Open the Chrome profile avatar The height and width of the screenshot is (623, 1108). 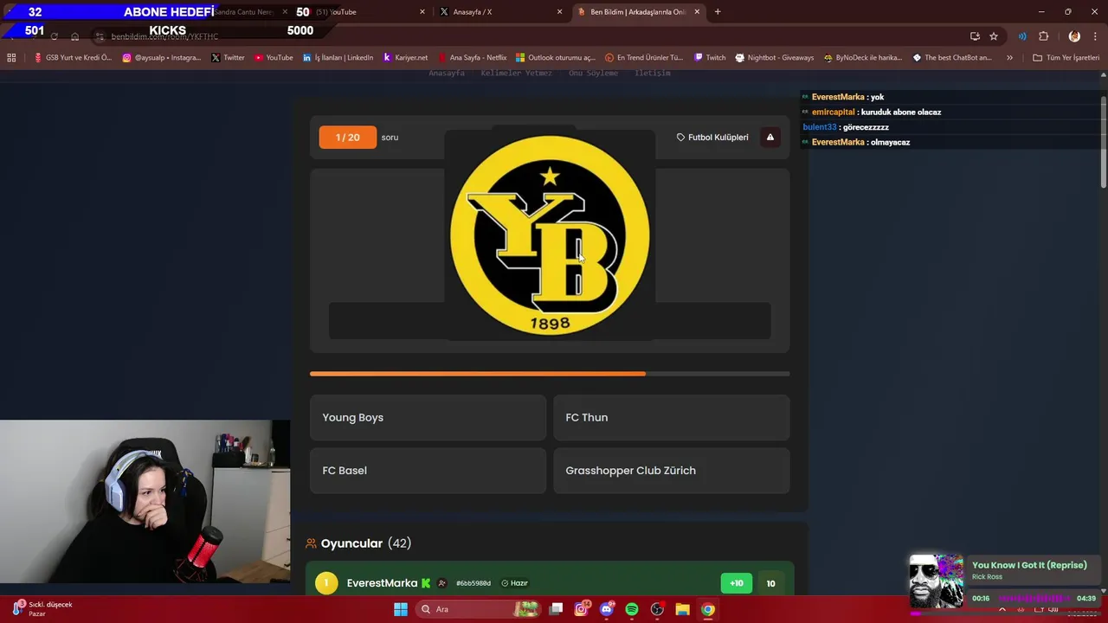(x=1074, y=36)
